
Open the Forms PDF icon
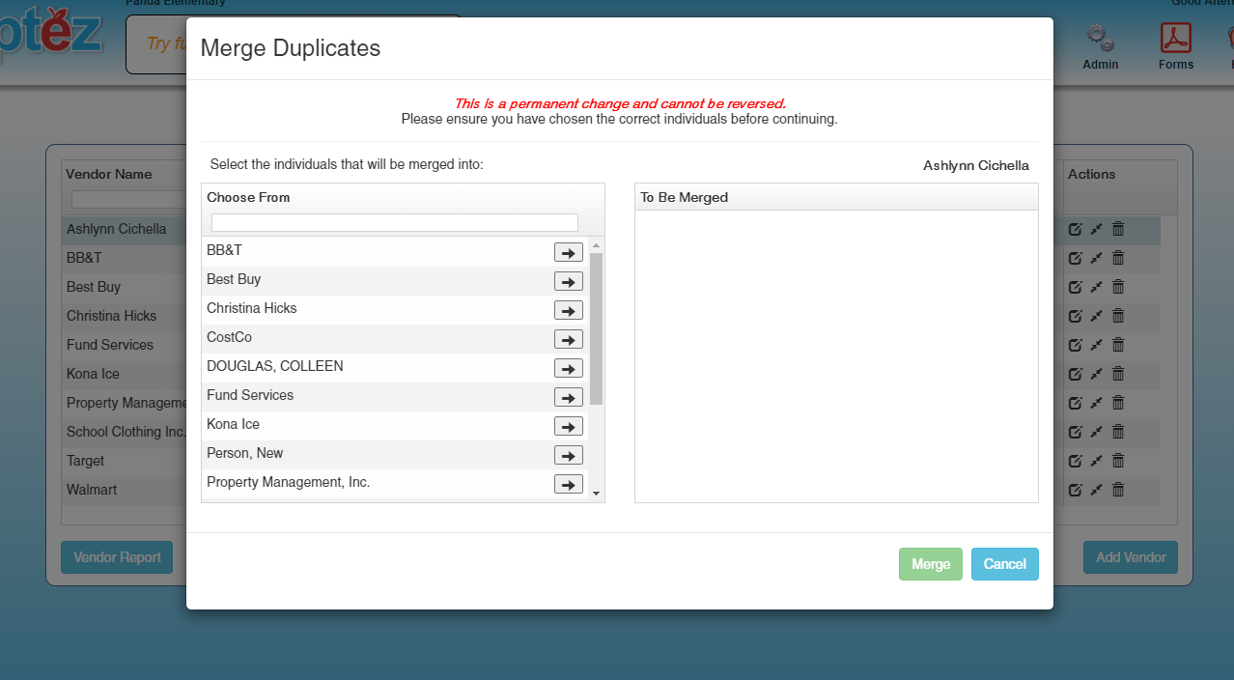tap(1175, 39)
